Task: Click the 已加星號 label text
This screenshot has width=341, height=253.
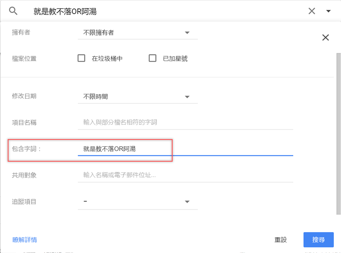Action: click(x=175, y=59)
